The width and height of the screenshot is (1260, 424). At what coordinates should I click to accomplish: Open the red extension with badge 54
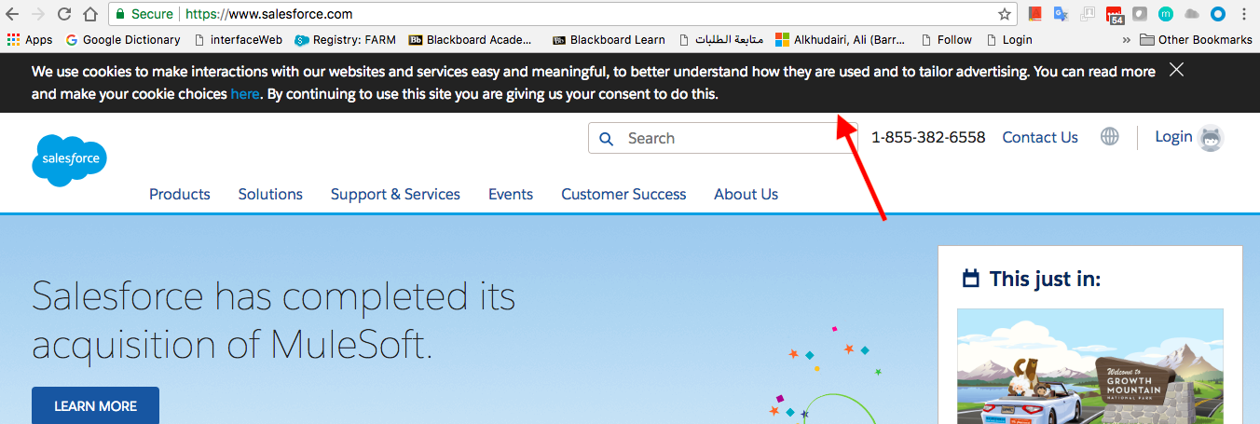click(1114, 15)
